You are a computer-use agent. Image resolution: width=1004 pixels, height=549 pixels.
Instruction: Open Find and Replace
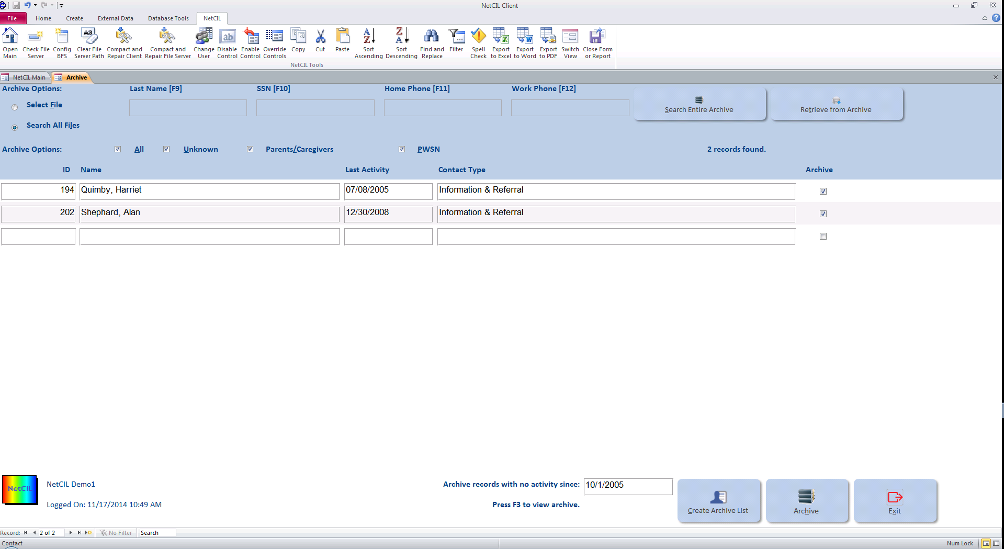(432, 43)
